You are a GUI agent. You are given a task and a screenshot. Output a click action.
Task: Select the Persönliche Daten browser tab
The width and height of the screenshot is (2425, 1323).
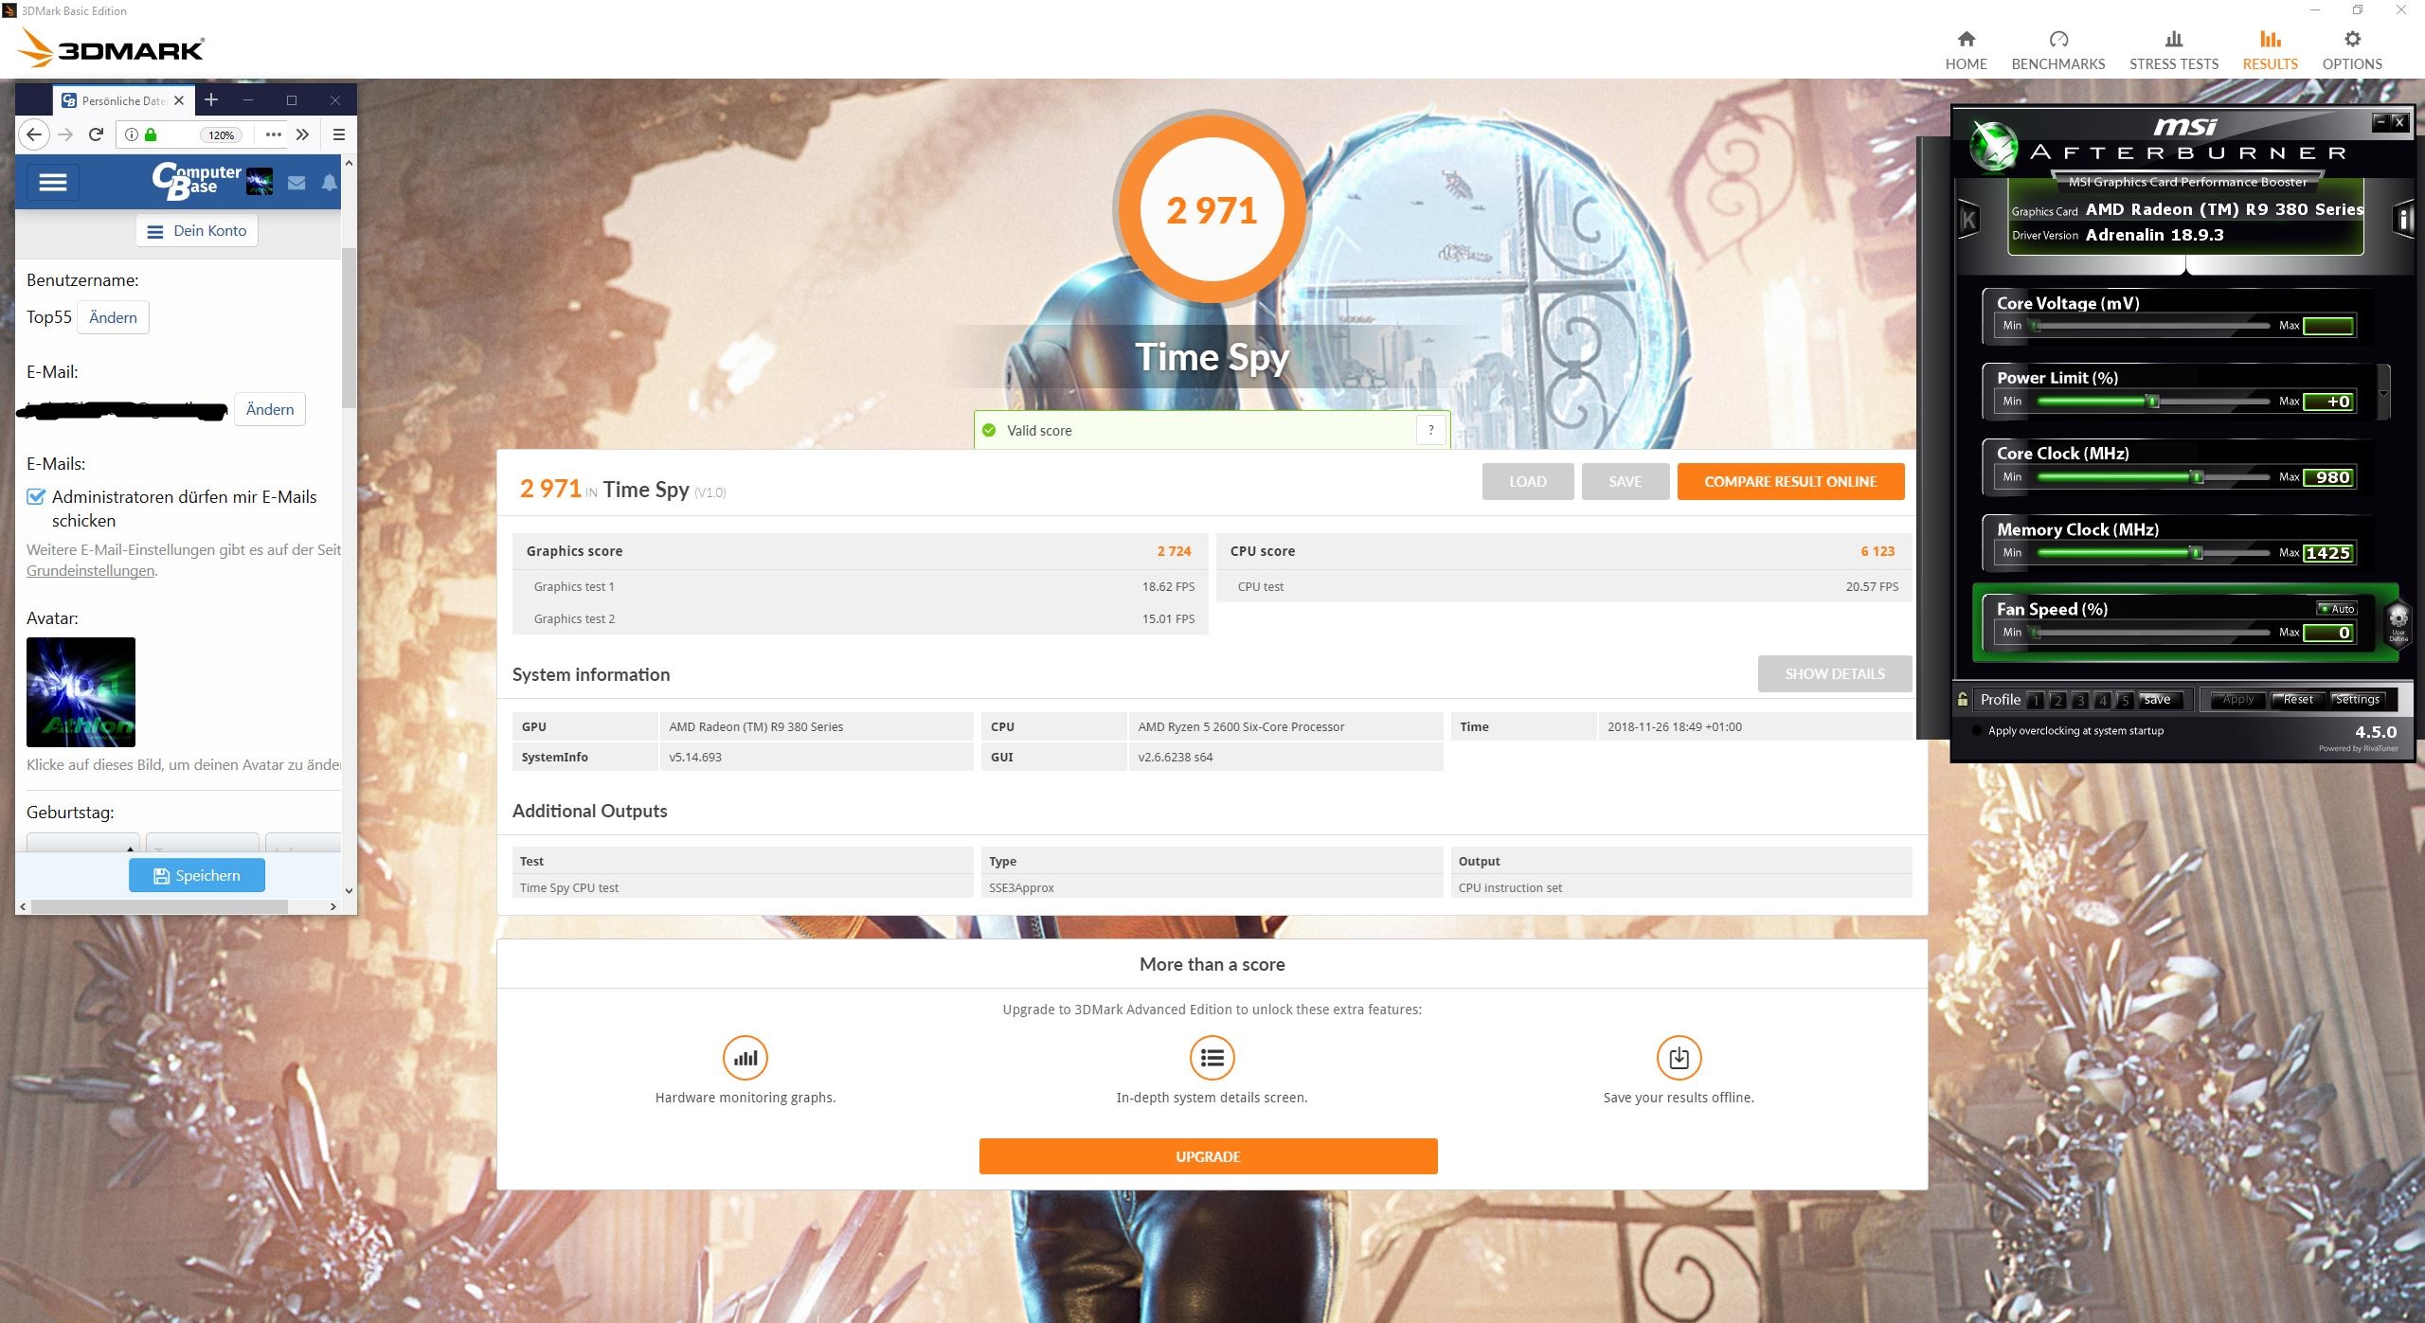point(124,100)
